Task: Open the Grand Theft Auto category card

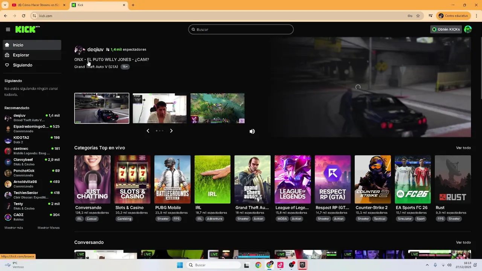Action: [x=252, y=180]
